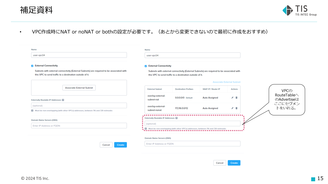Delete the overlay-external-subnet-nat row
The width and height of the screenshot is (328, 184).
(236, 98)
